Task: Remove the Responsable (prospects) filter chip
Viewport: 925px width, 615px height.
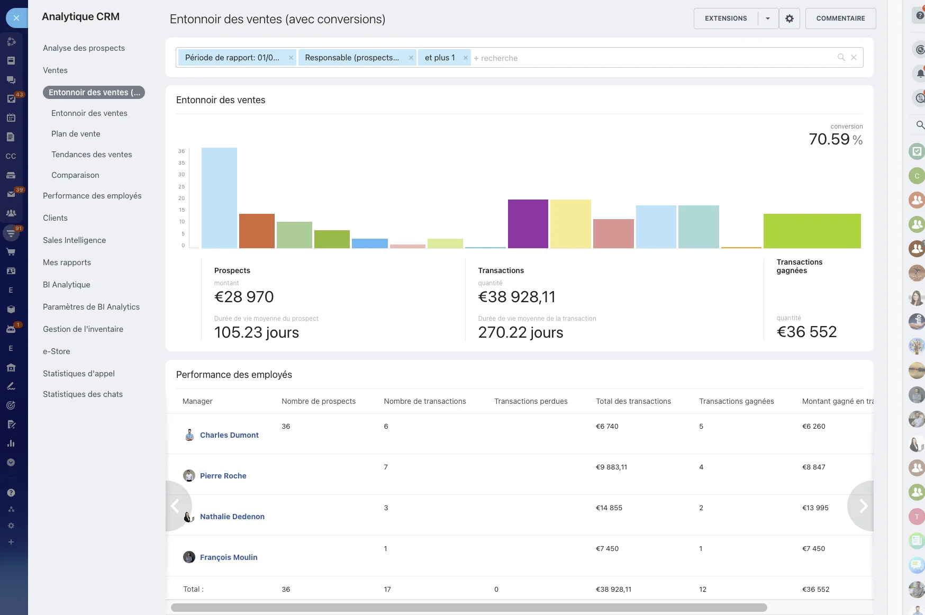Action: coord(411,58)
